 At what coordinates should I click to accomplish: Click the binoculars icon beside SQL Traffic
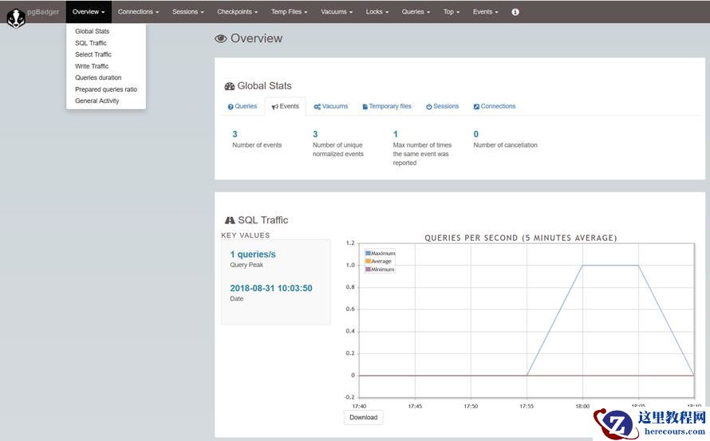(x=230, y=220)
